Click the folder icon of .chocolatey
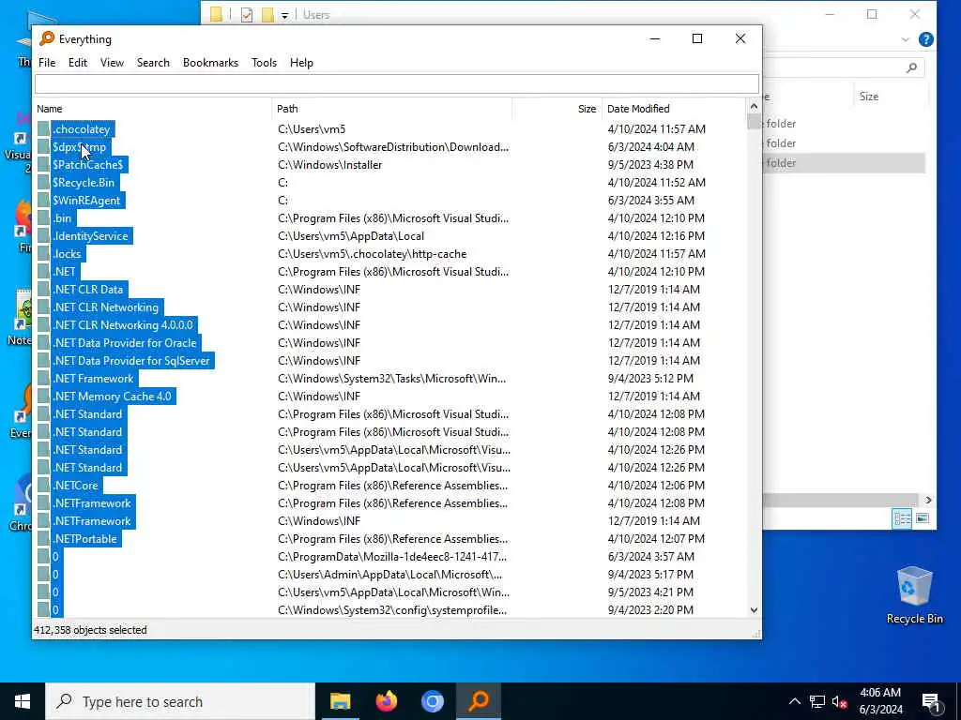This screenshot has width=961, height=720. 43,129
